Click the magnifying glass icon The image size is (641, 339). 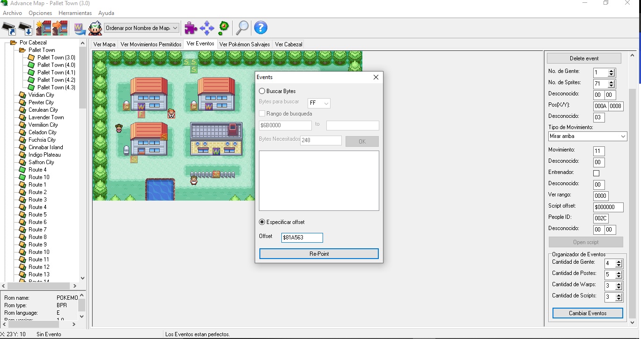pyautogui.click(x=242, y=28)
